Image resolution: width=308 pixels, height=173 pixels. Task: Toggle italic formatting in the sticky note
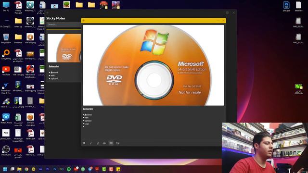pyautogui.click(x=91, y=143)
